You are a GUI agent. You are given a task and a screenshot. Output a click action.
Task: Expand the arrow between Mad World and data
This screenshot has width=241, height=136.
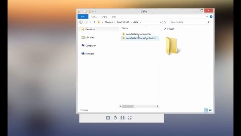pos(131,22)
